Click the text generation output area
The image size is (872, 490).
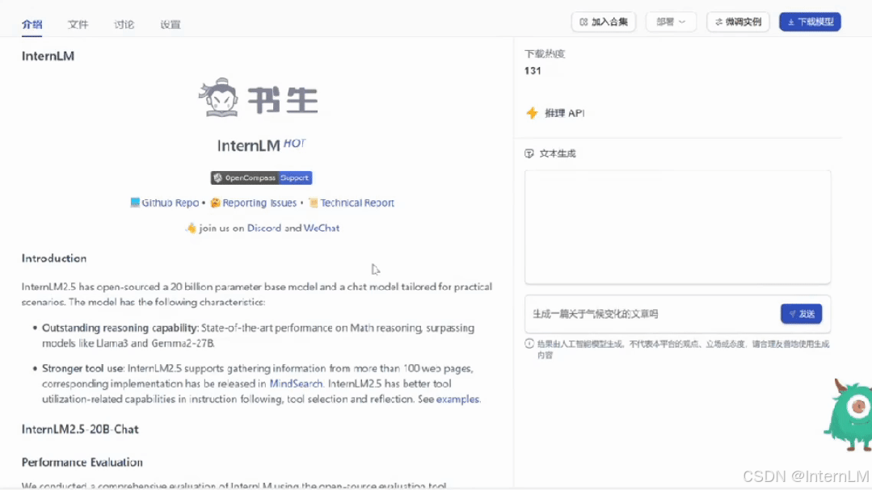(678, 227)
